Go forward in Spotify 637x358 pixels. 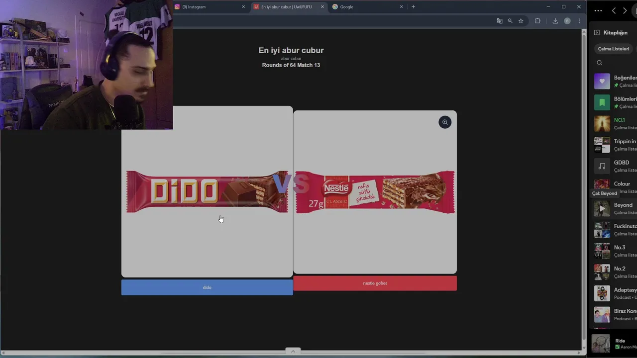point(625,10)
